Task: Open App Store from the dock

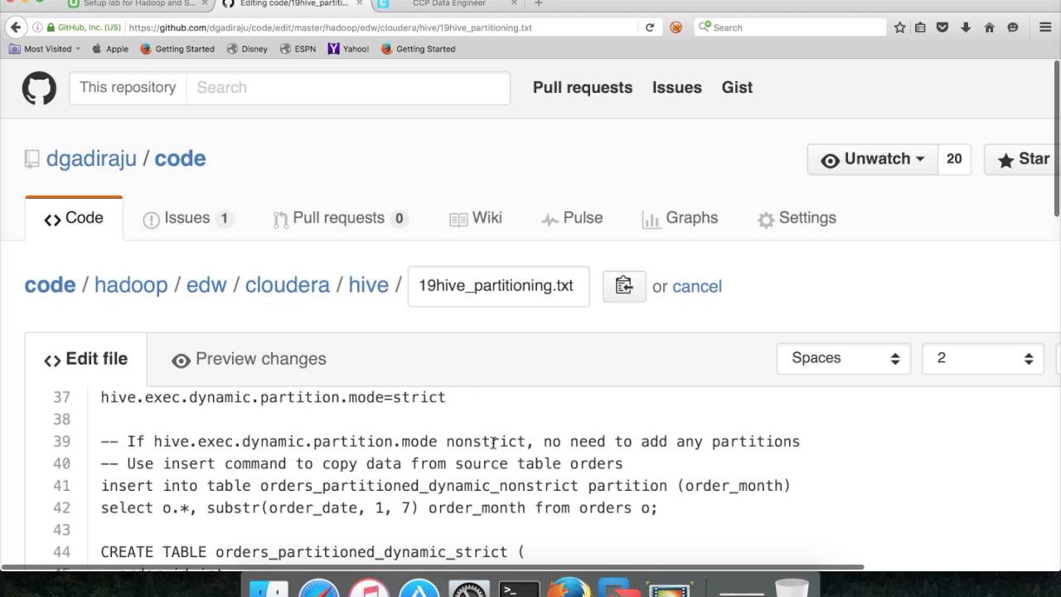Action: (419, 588)
